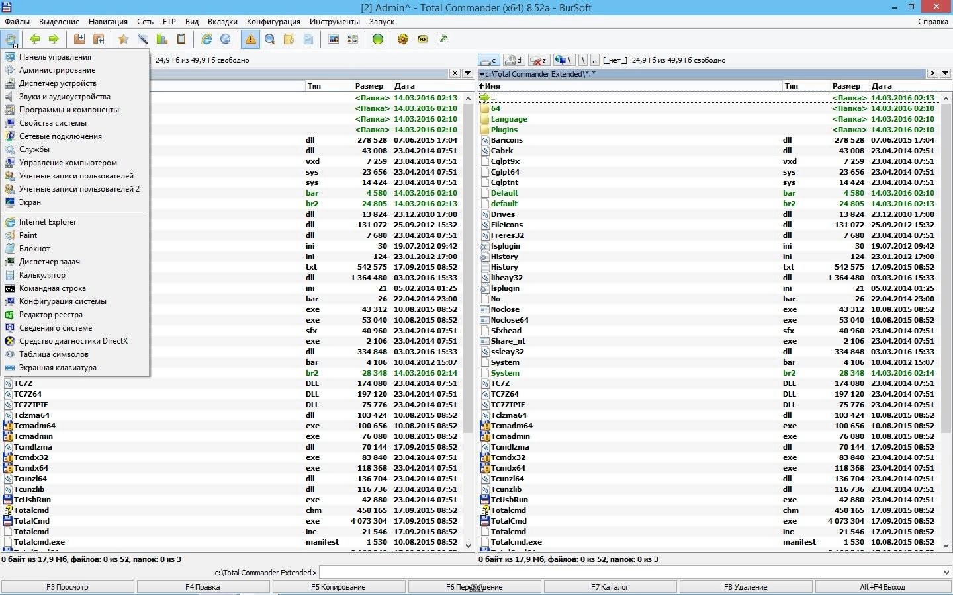Click the triangle before right panel path

481,74
